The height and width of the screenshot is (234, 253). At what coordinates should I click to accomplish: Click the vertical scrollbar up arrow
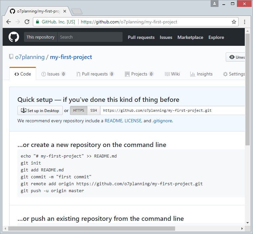[x=247, y=31]
